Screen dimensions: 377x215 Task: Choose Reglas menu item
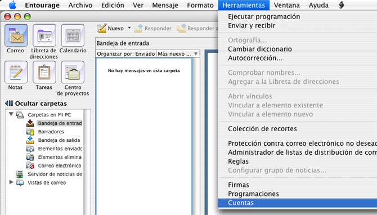click(x=298, y=161)
